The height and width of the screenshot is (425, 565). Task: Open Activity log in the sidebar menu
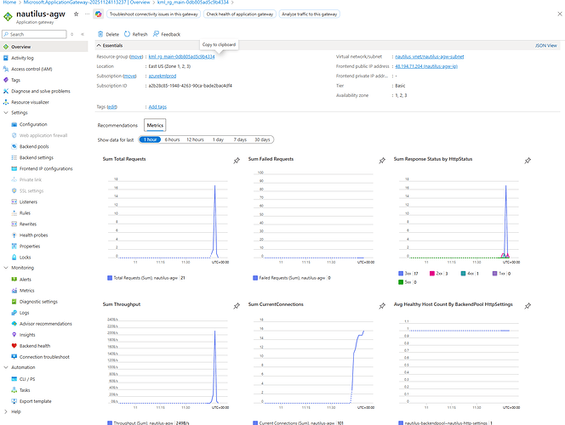click(x=23, y=58)
